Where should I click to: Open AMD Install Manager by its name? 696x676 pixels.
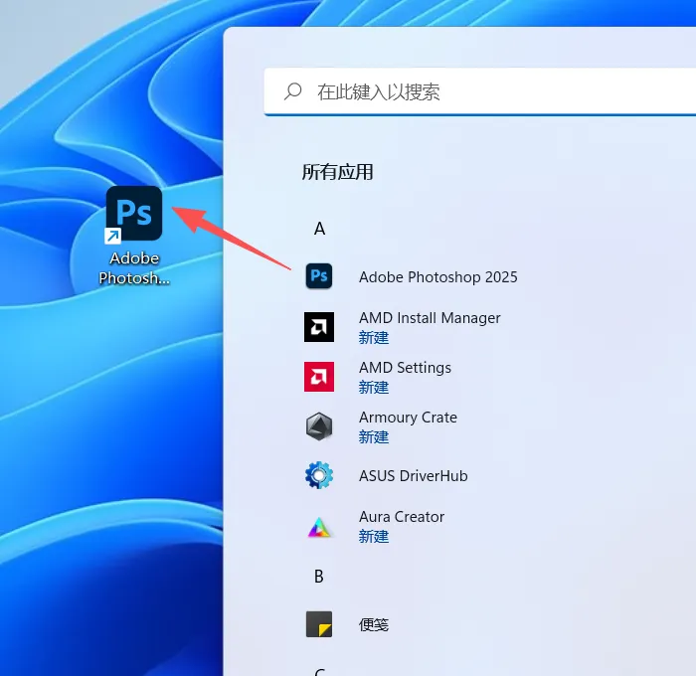[430, 318]
